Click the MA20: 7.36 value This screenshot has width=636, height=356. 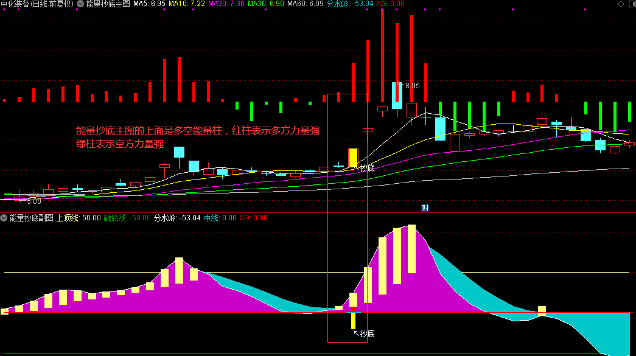click(226, 4)
